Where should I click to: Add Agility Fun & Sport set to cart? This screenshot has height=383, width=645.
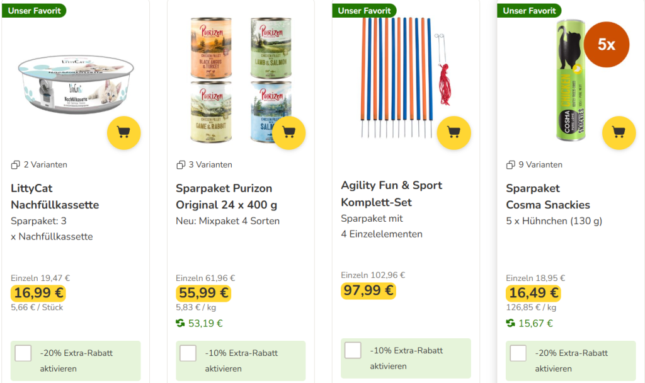454,132
